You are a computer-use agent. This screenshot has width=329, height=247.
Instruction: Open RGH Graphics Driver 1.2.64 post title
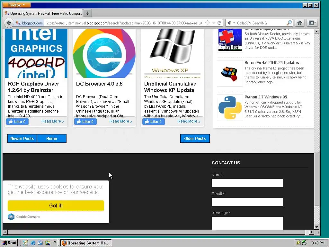coord(33,87)
